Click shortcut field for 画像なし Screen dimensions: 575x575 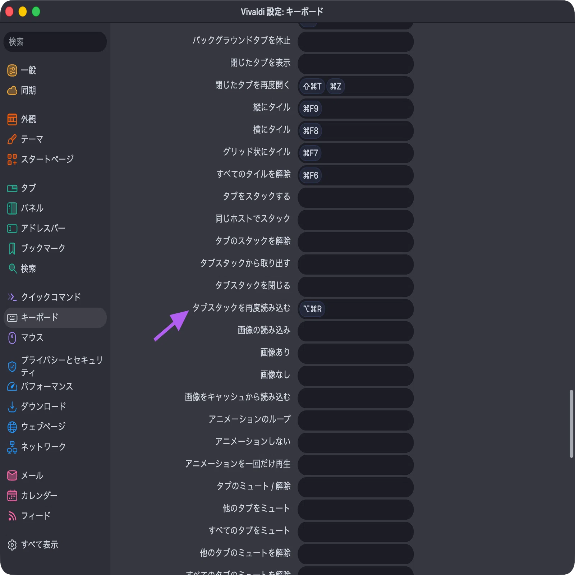pos(355,376)
